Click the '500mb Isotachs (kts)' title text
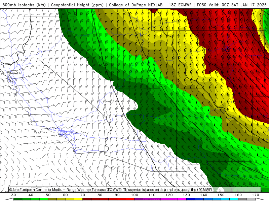Image resolution: width=269 pixels, height=201 pixels. click(24, 5)
